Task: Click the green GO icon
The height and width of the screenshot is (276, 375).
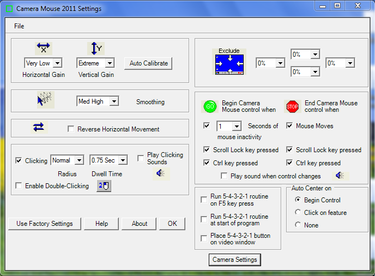Action: click(210, 106)
